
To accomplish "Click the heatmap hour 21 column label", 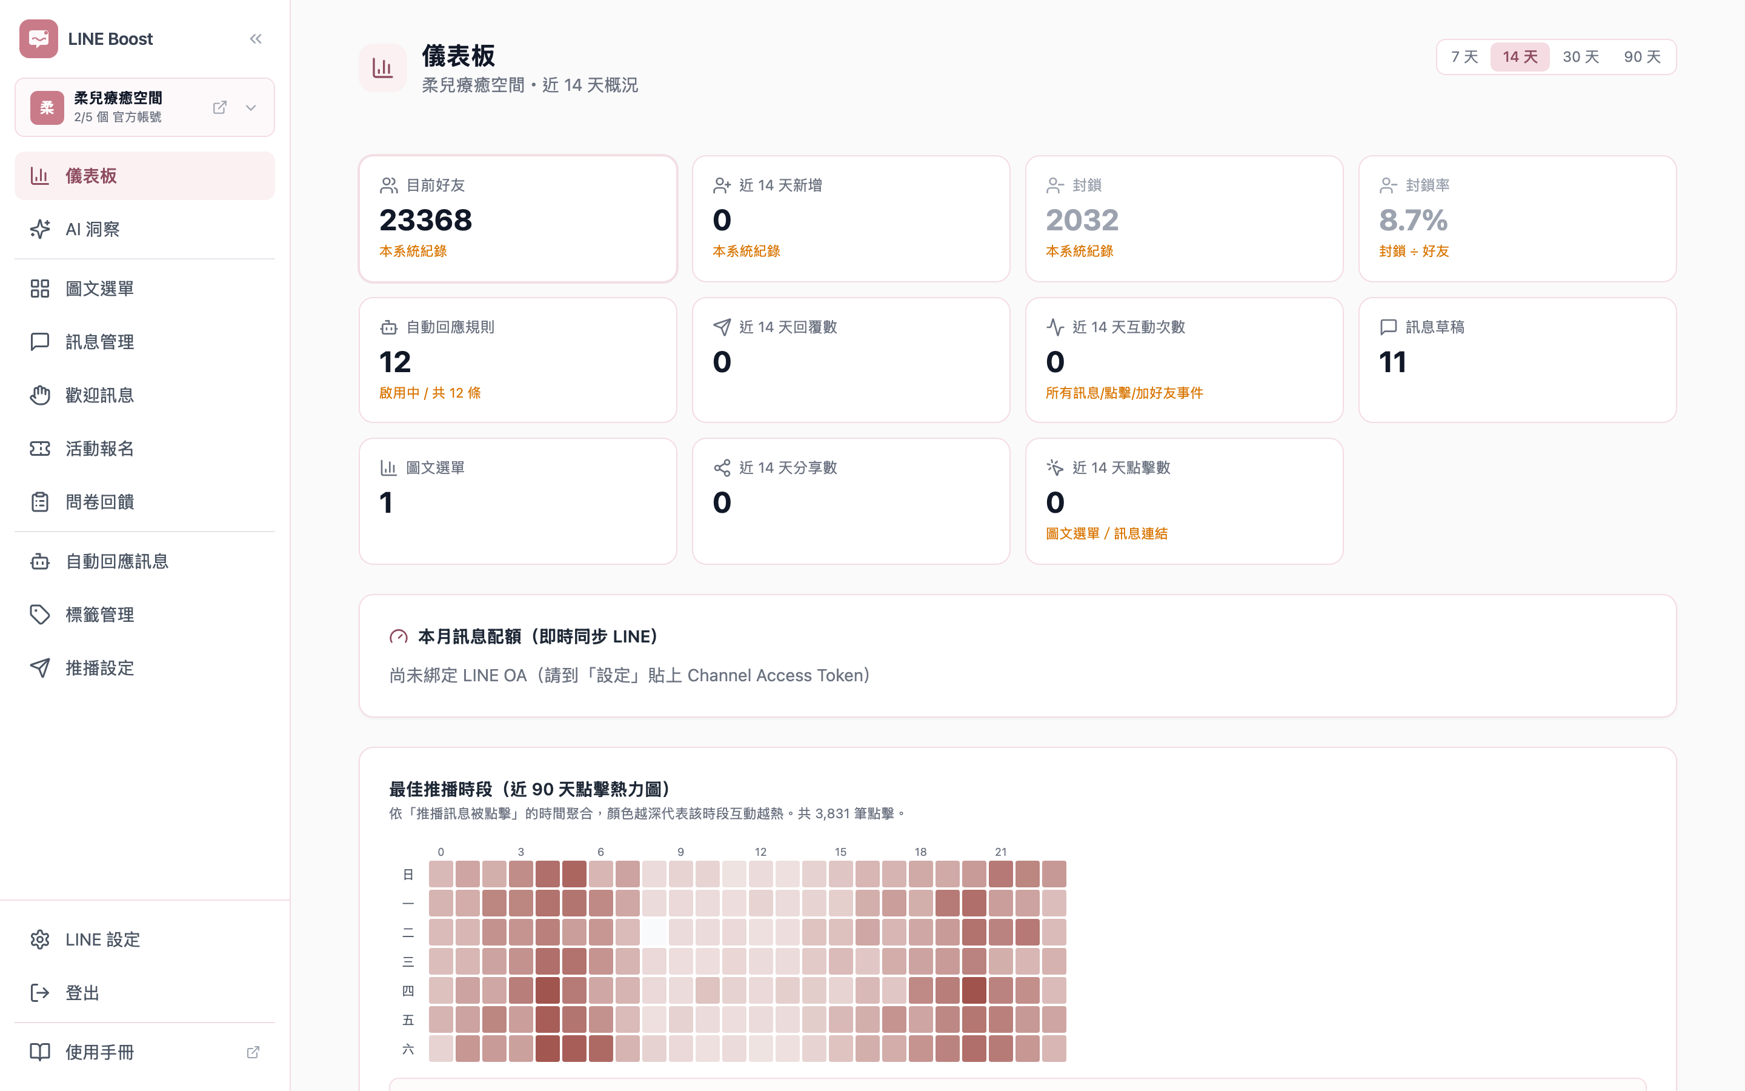I will pos(1001,852).
